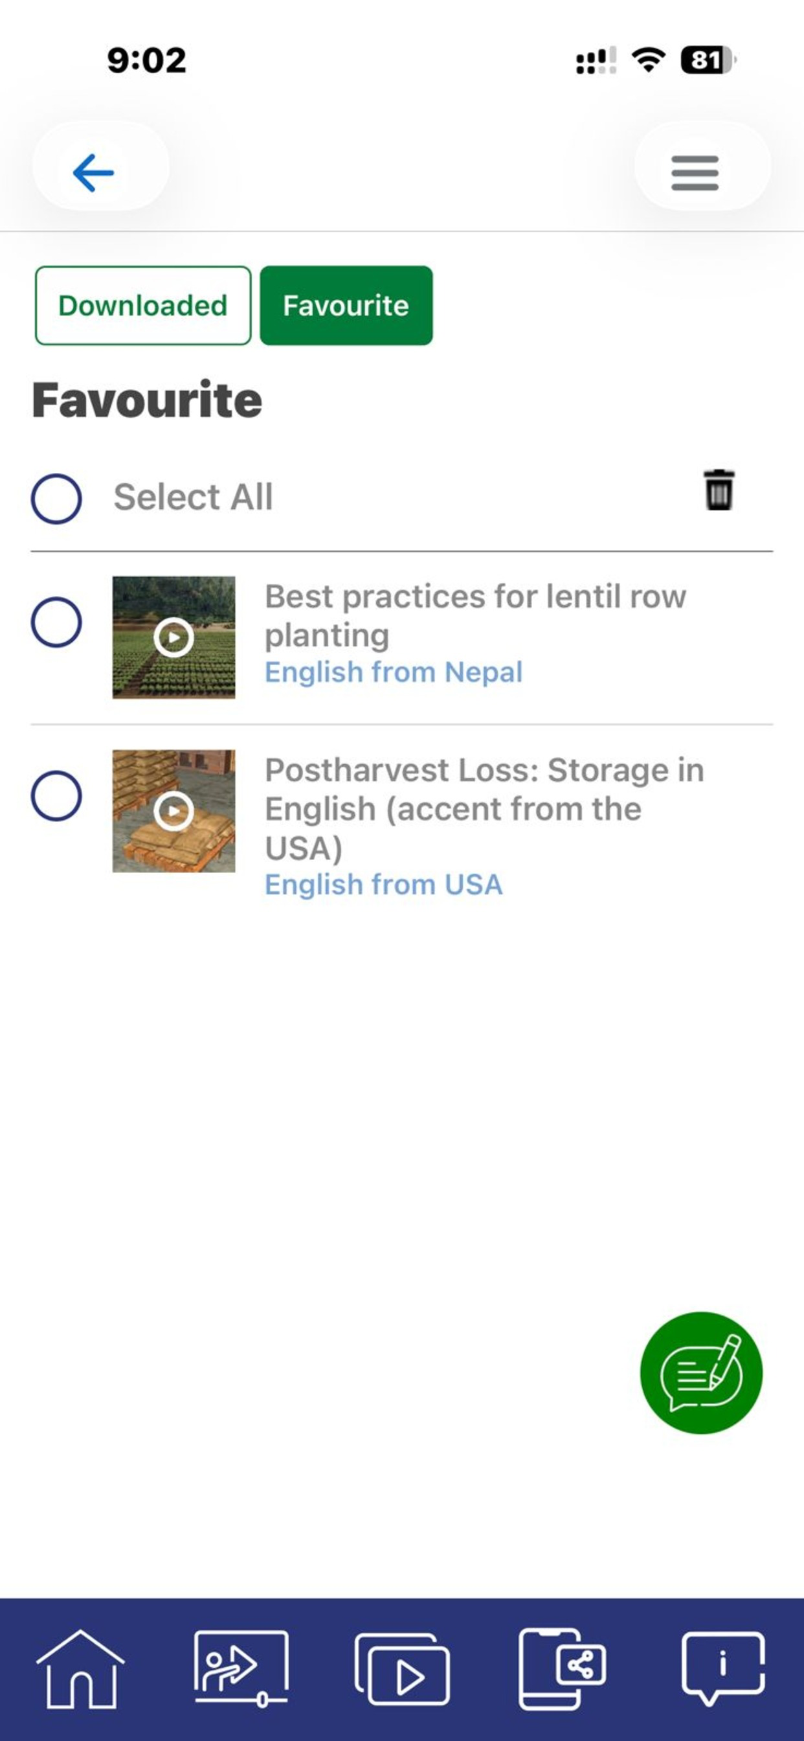
Task: Open the presentation training icon
Action: point(241,1668)
